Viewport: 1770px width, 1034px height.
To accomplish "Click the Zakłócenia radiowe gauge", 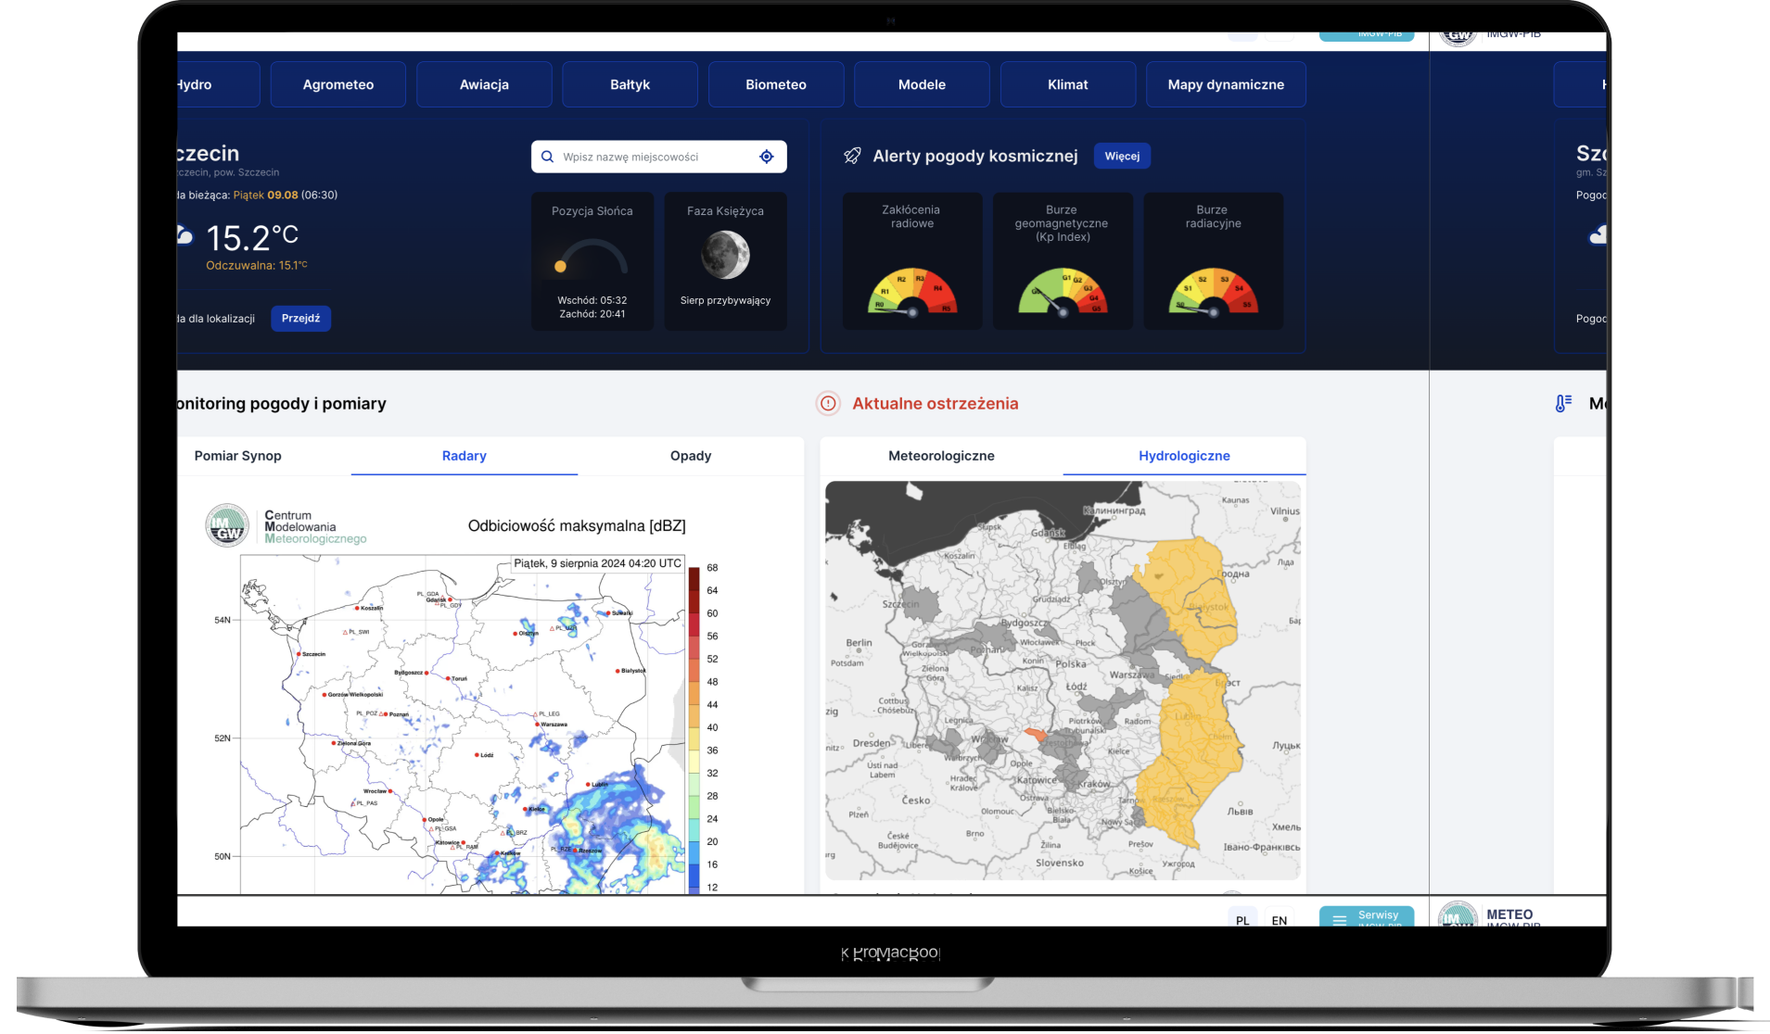I will 912,293.
